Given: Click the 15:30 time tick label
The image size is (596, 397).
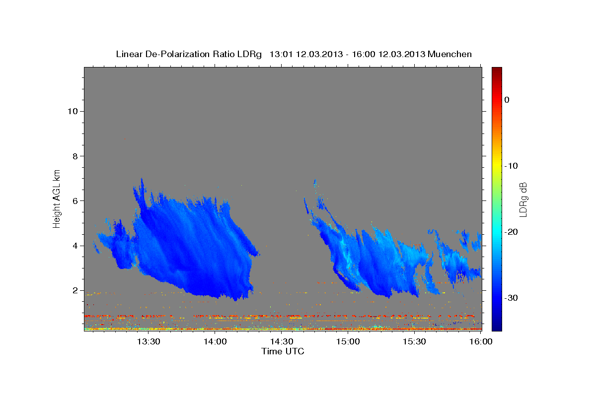Looking at the screenshot, I should 414,341.
